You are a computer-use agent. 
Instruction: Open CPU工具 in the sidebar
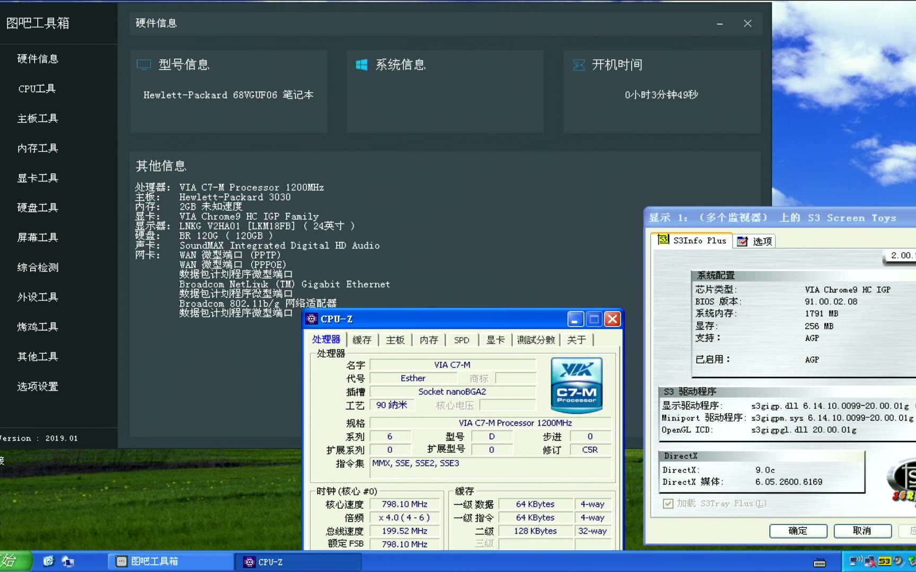pos(37,88)
